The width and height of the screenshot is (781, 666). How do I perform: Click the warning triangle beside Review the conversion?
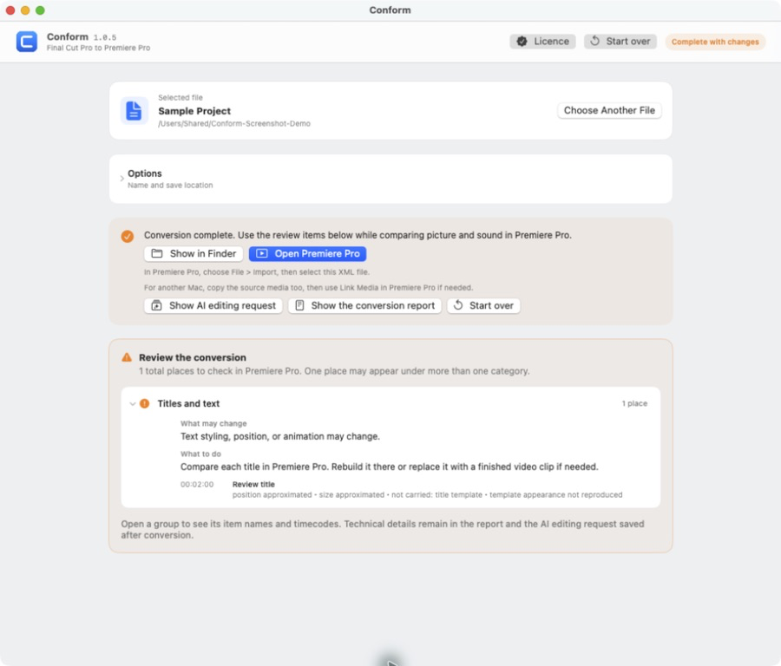pos(127,357)
